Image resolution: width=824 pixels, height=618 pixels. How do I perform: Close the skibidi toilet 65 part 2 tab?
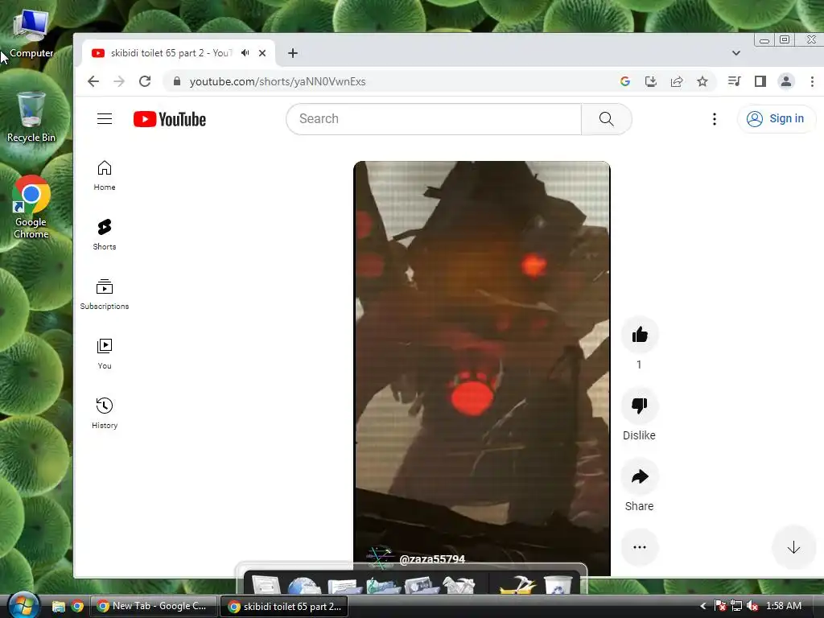[x=262, y=53]
